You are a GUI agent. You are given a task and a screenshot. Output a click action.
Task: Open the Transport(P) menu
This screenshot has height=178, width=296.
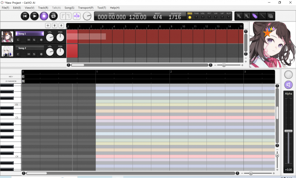(x=85, y=8)
